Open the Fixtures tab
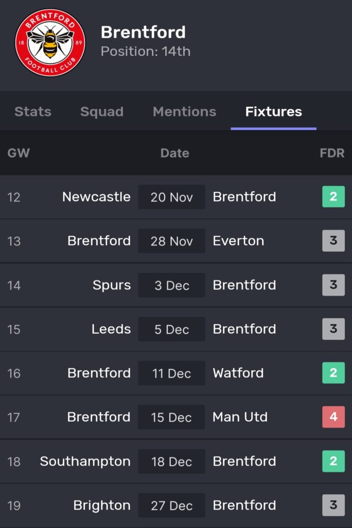 (273, 112)
